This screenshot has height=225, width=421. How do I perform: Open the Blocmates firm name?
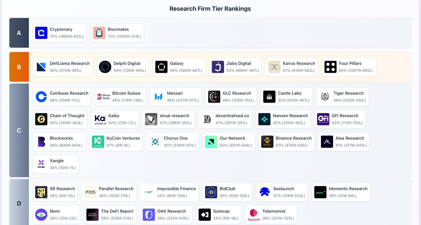point(118,29)
